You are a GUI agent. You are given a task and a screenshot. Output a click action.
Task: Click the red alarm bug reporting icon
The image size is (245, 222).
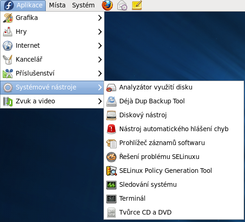click(111, 129)
